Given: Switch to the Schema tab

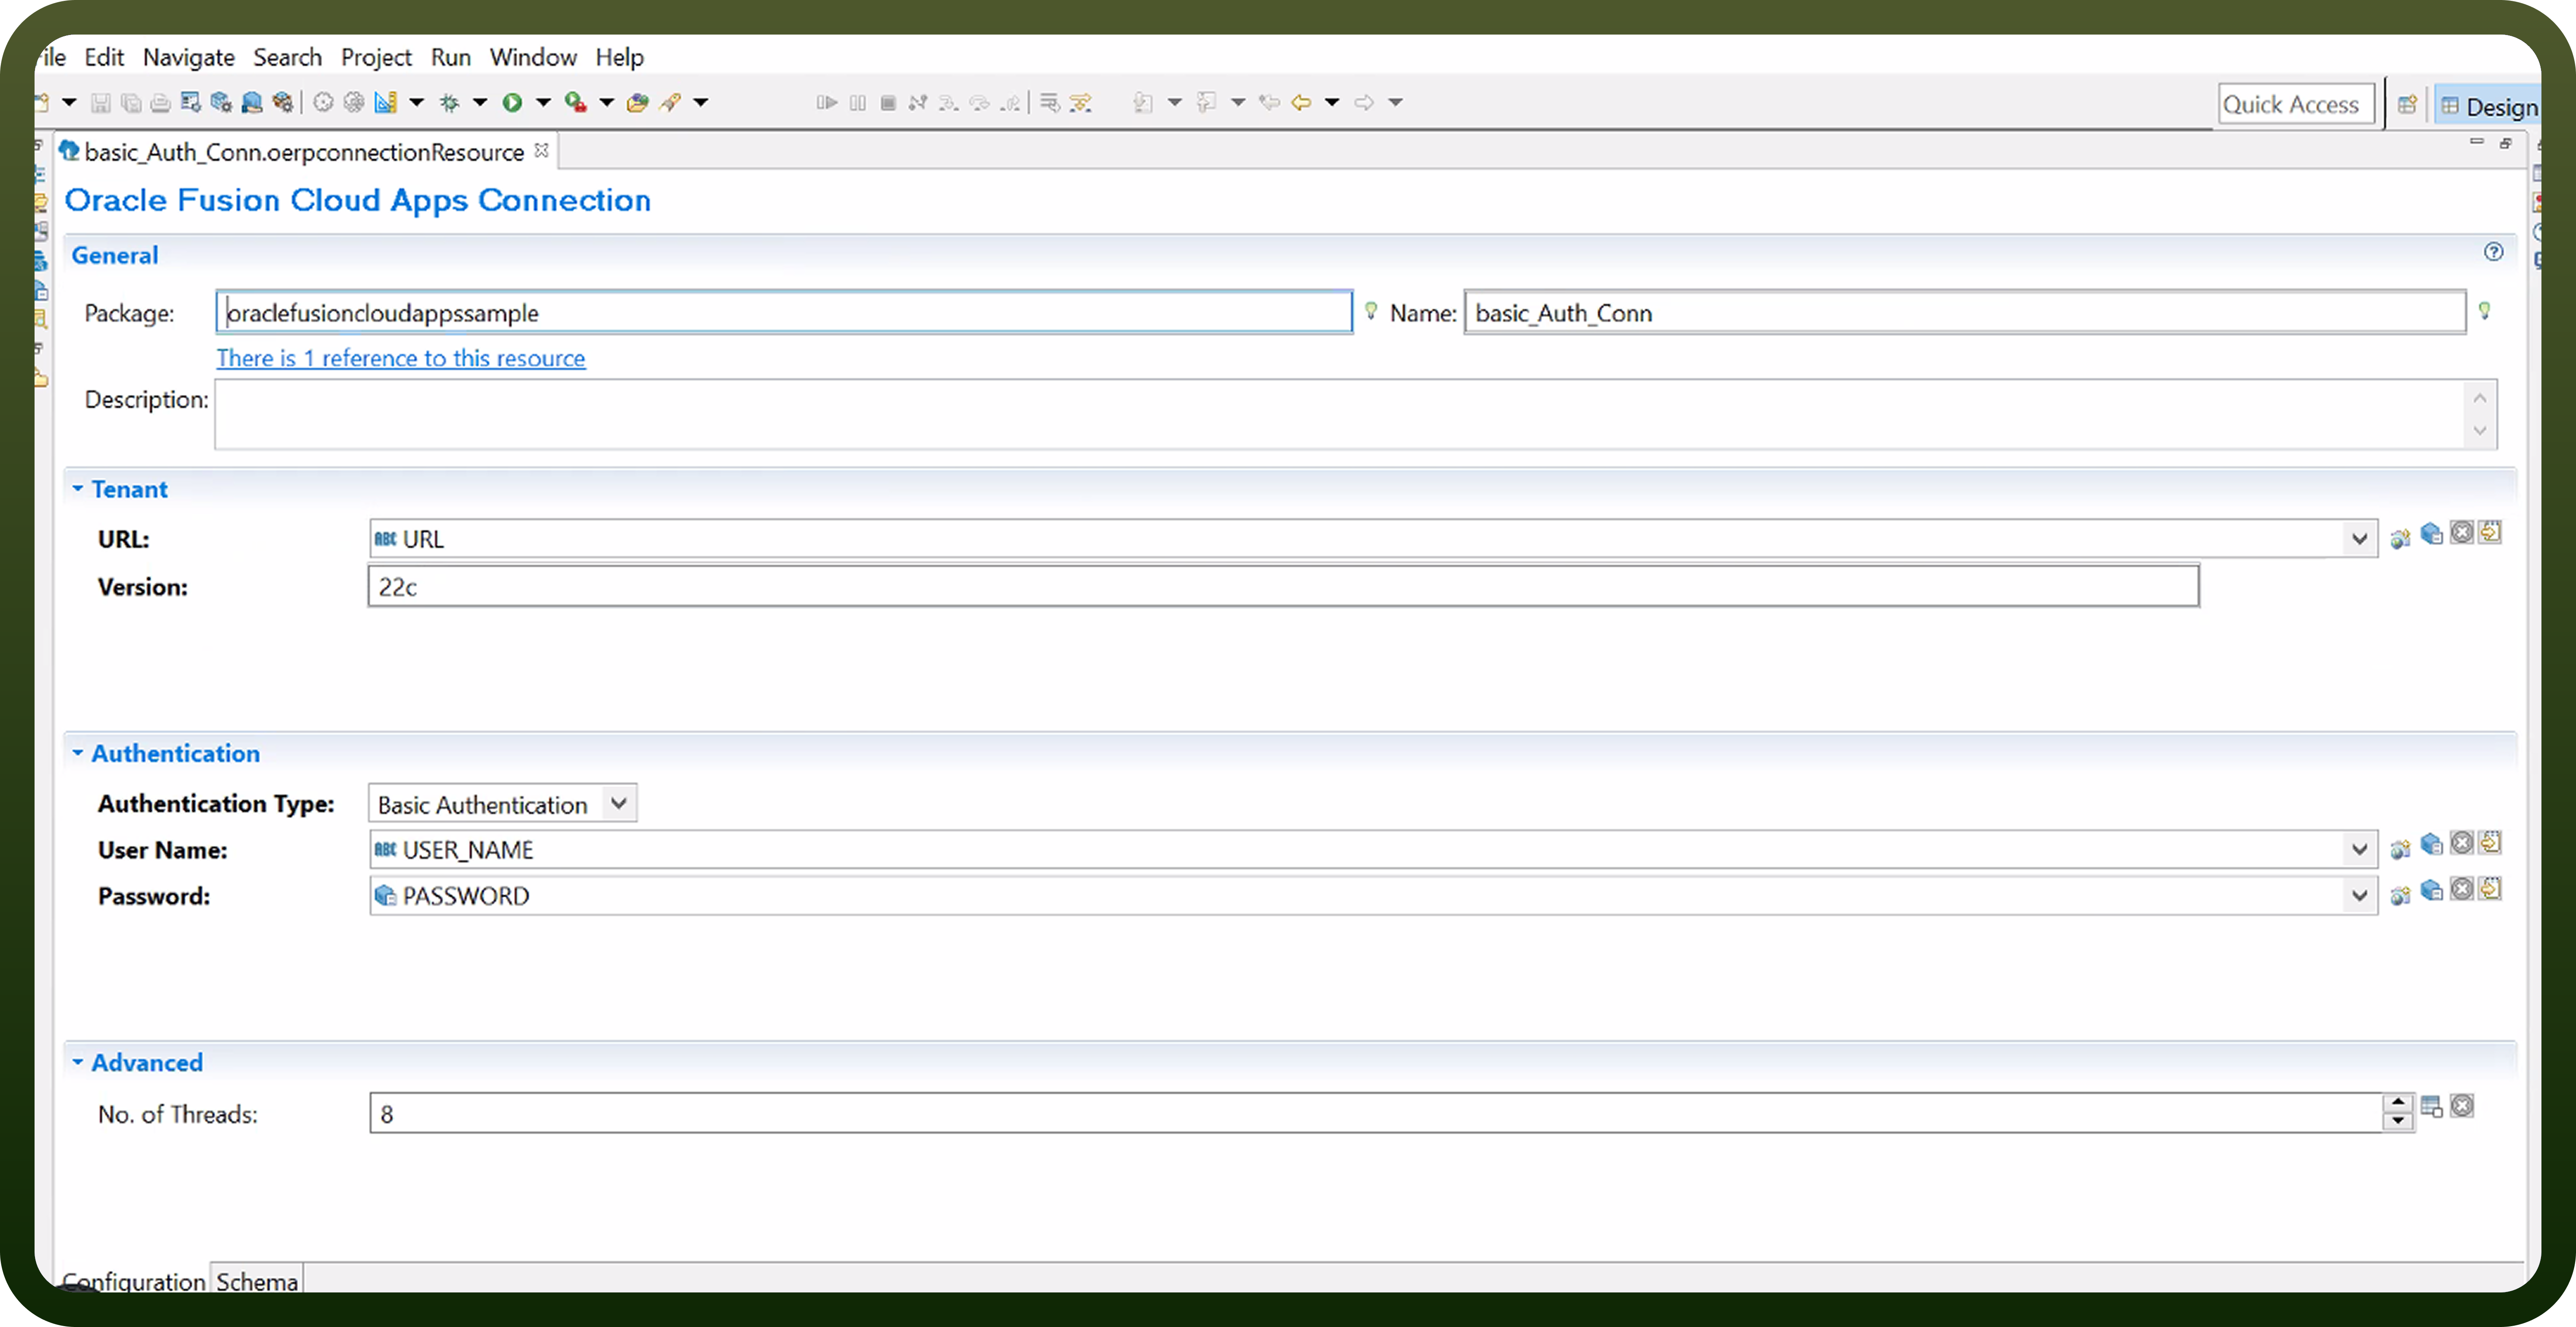Looking at the screenshot, I should [257, 1281].
